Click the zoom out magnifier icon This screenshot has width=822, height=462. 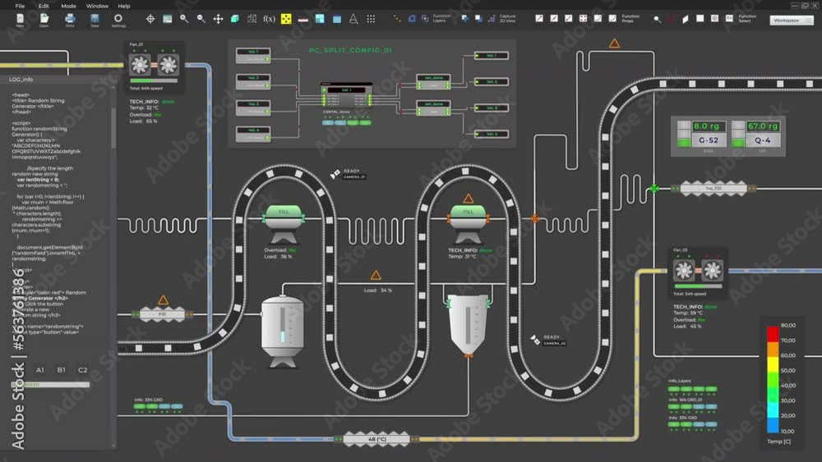201,19
